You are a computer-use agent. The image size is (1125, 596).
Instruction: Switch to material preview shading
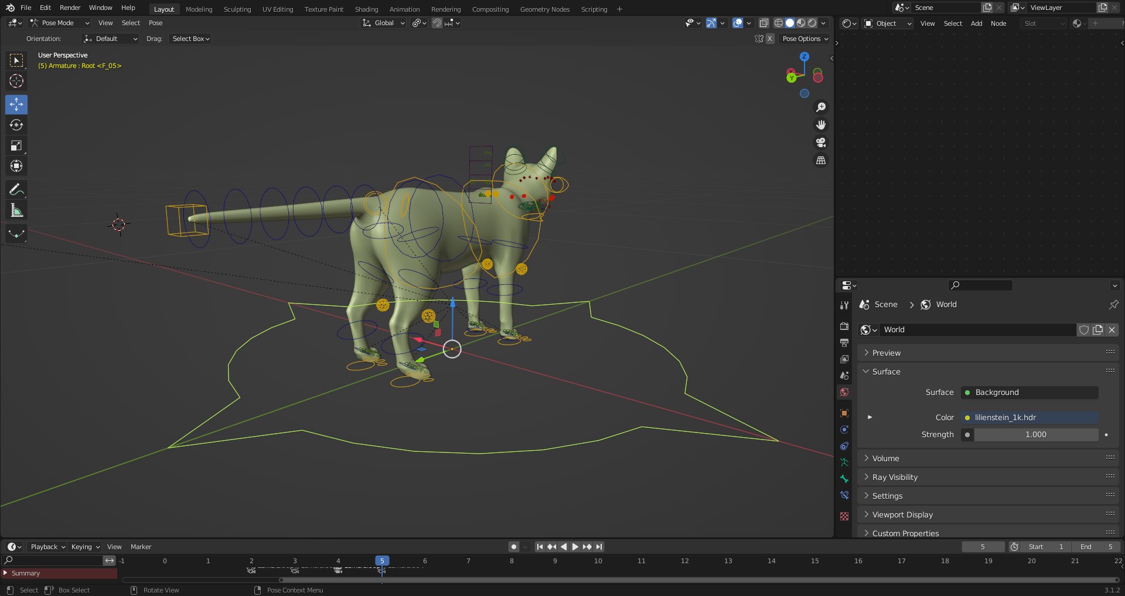pos(801,23)
